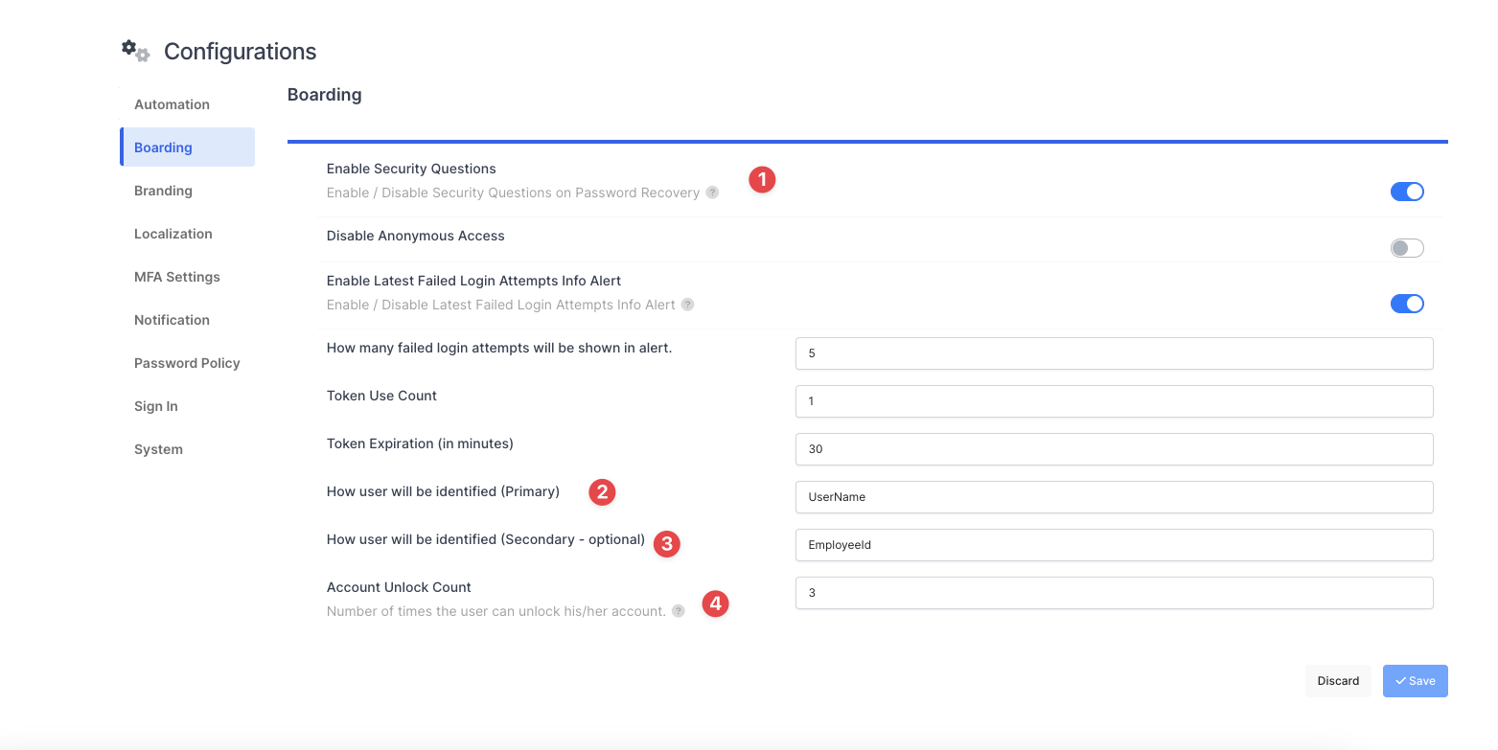Open Password Policy configuration

tap(187, 363)
